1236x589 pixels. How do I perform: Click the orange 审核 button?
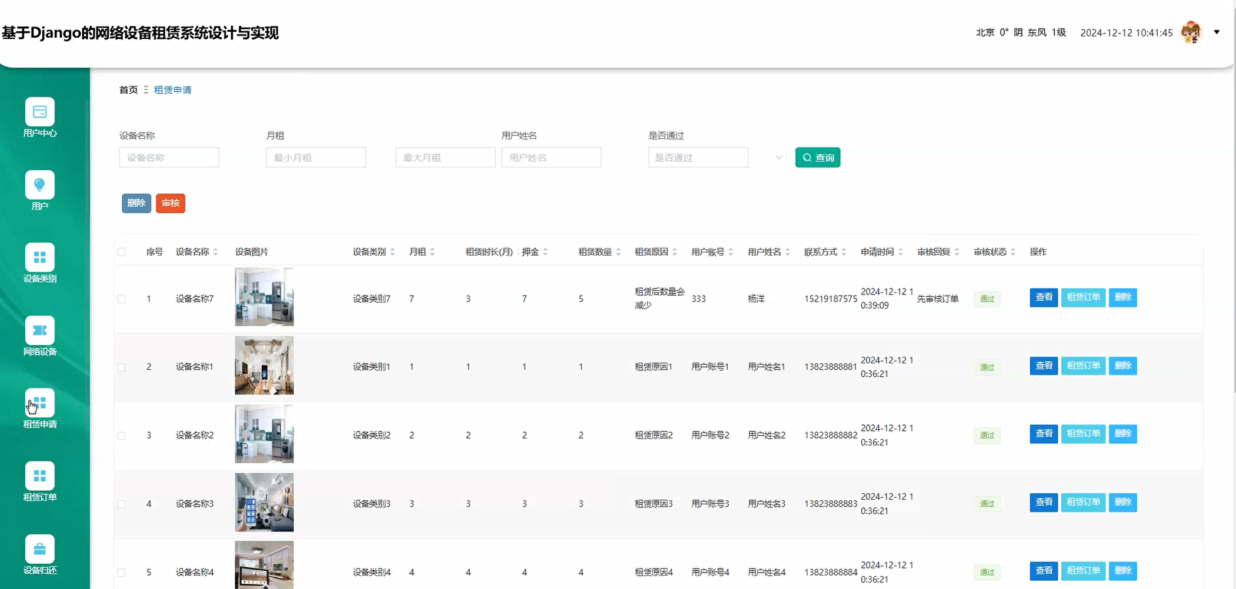pyautogui.click(x=171, y=203)
